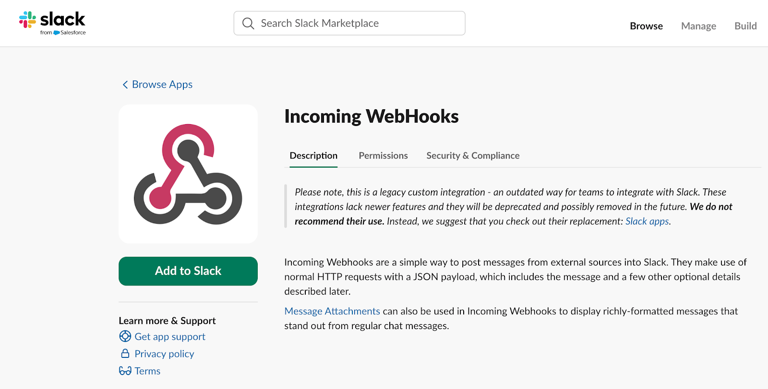Open the Manage navigation item

[698, 26]
